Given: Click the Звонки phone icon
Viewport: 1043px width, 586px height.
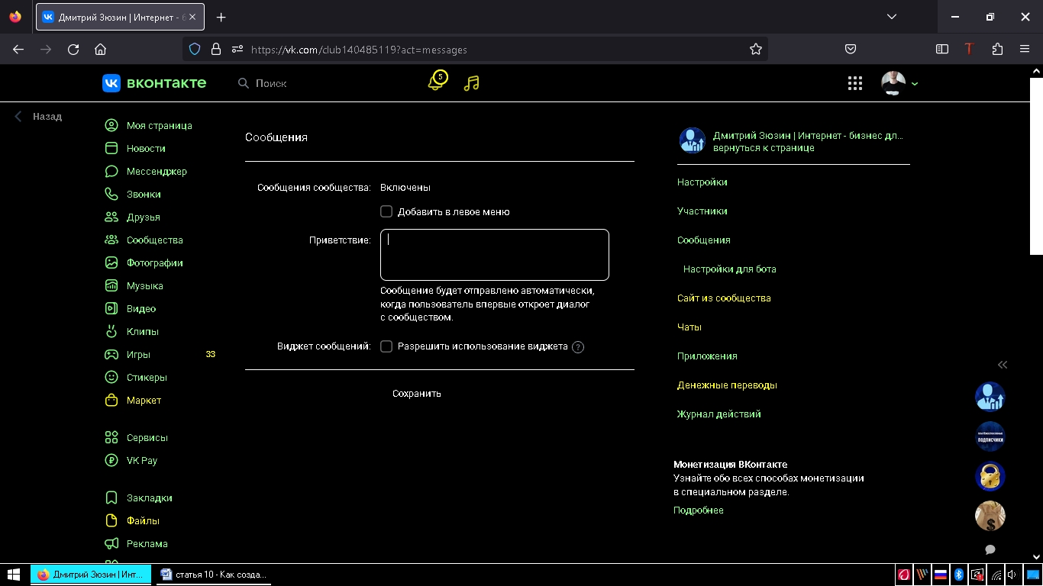Looking at the screenshot, I should (111, 195).
